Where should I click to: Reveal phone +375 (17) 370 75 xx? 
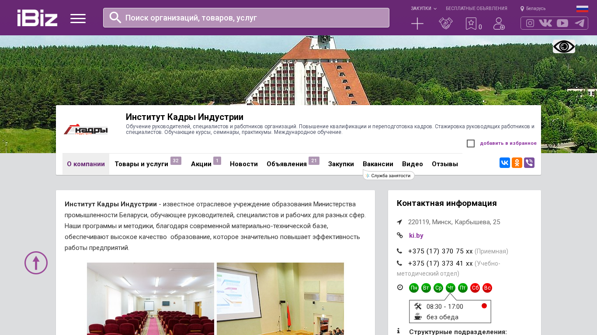[441, 251]
